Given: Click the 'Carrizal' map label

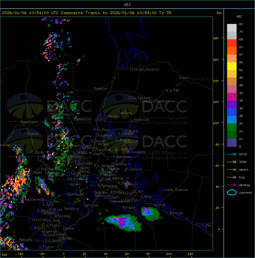Looking at the screenshot, I should (91, 205).
